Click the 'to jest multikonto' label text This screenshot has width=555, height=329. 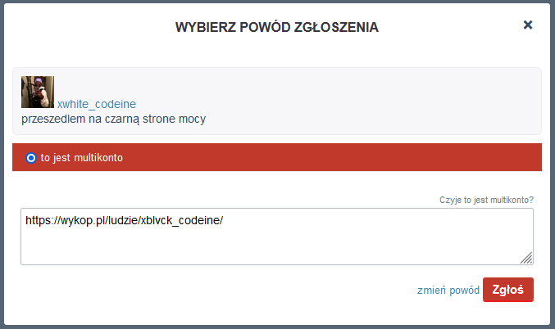(82, 158)
